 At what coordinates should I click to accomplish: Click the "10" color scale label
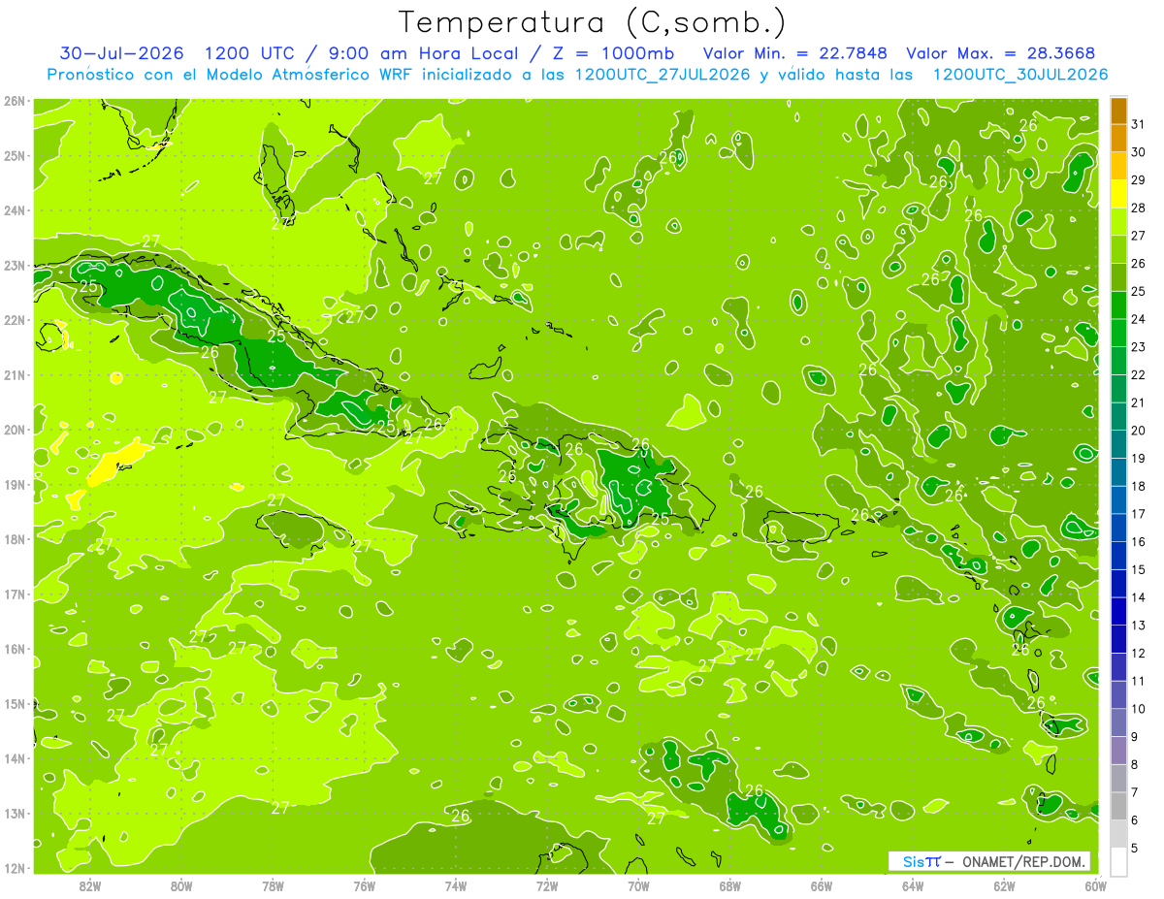pos(1138,709)
